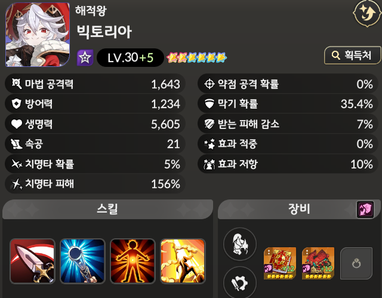382x298 pixels.
Task: Open the red dragon treasure equipment item
Action: pos(318,263)
